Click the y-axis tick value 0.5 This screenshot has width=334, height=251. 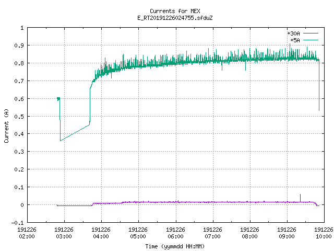click(19, 116)
